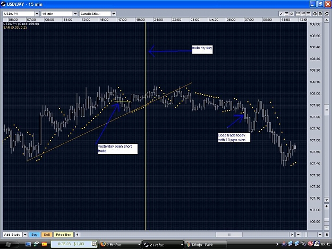Screen dimensions: 332x249
Task: Click the 108.00 price axis label
Action: [x=315, y=93]
